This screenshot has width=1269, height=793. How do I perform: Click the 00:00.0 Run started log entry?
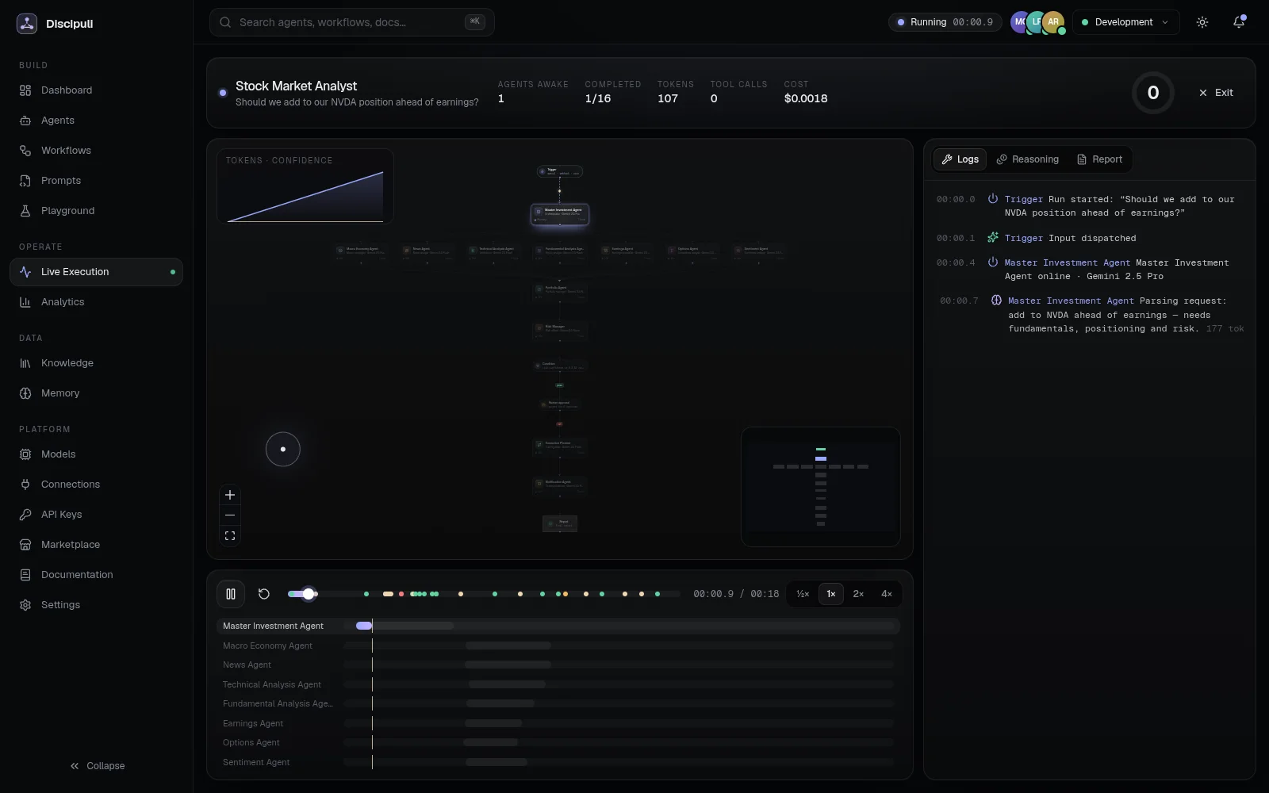pyautogui.click(x=1088, y=206)
